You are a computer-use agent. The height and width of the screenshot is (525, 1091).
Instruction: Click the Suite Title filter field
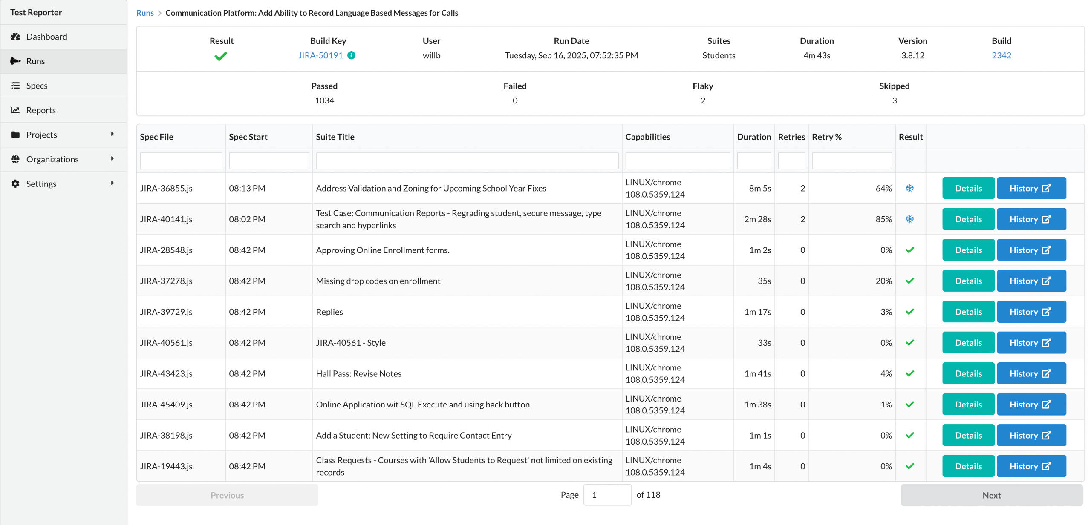467,161
